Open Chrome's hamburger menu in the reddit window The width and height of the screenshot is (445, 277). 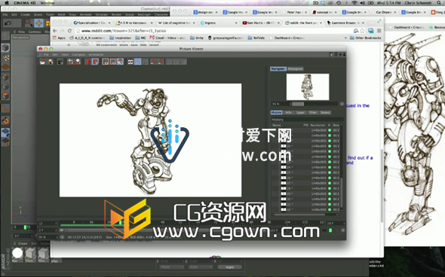(379, 31)
